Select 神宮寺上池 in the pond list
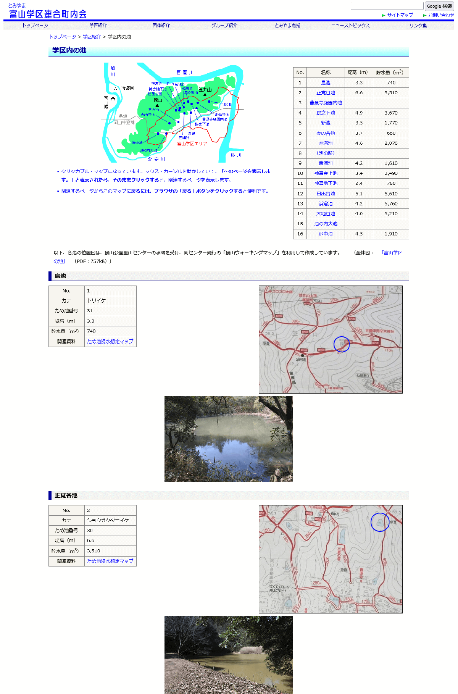Viewport: 458px width, 694px height. point(326,173)
